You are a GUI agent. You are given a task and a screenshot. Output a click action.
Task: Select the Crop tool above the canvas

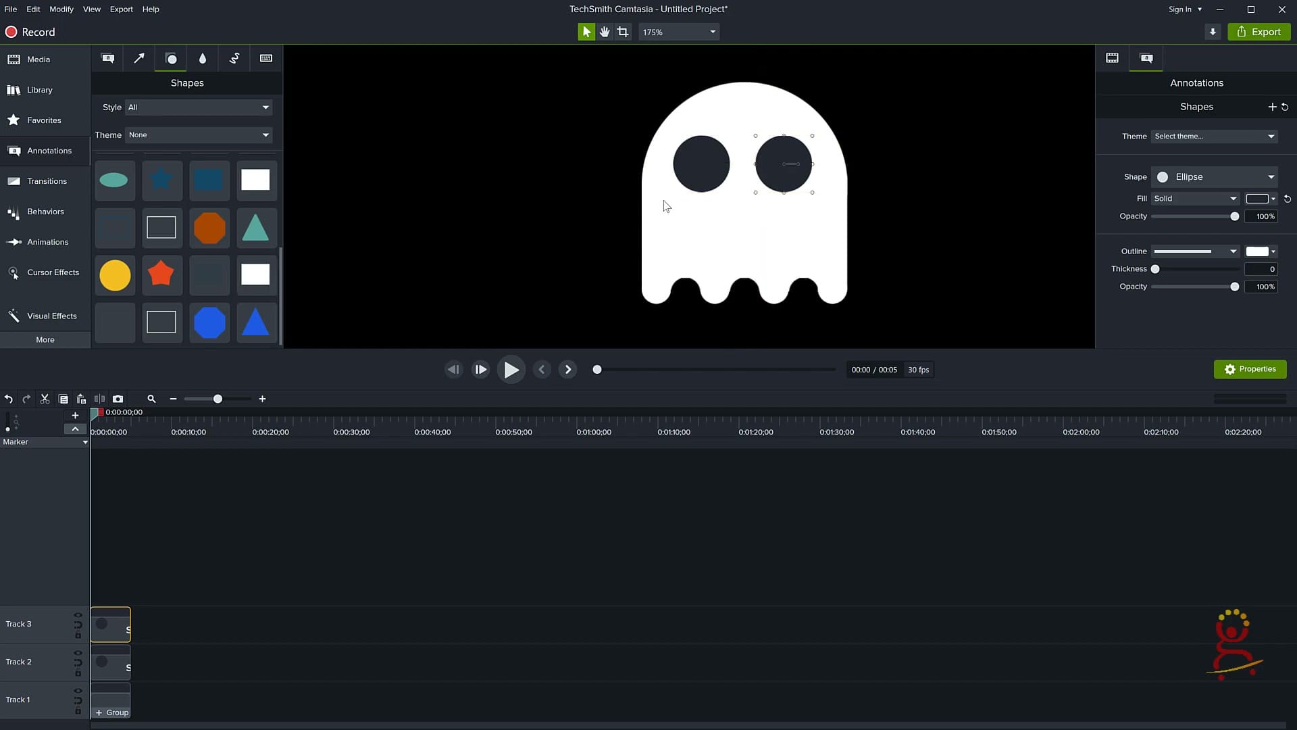click(622, 31)
